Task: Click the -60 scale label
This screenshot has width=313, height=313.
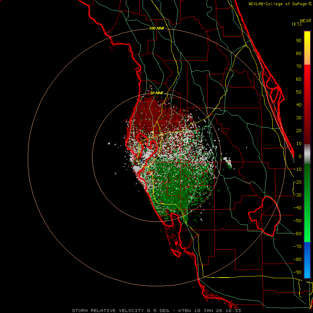Action: tap(297, 234)
